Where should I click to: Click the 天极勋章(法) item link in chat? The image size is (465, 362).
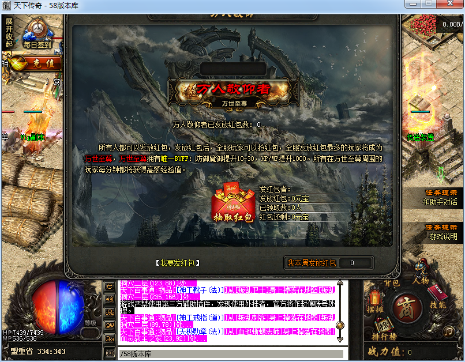pyautogui.click(x=200, y=331)
